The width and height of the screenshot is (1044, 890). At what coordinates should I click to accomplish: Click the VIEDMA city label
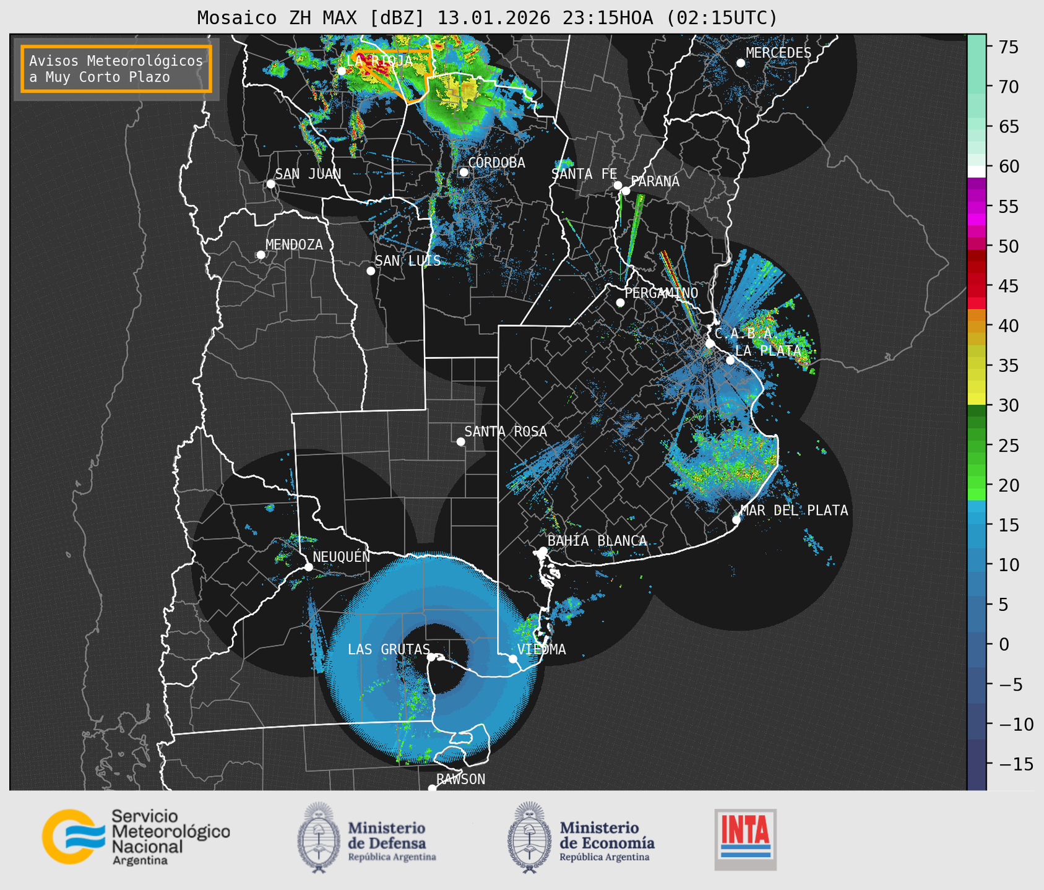[541, 649]
